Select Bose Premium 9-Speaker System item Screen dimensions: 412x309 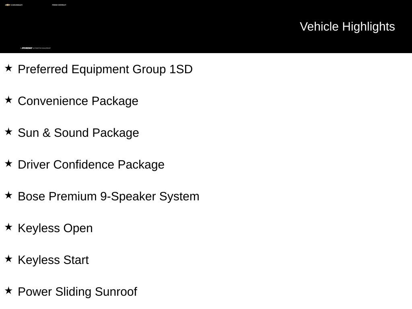[109, 197]
